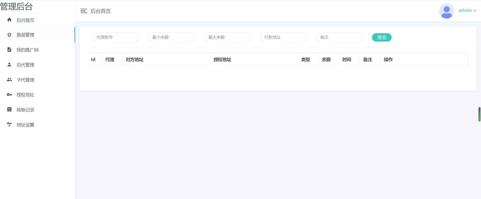Click the key icon for 授权地址
Viewport: 481px width, 199px height.
point(9,95)
